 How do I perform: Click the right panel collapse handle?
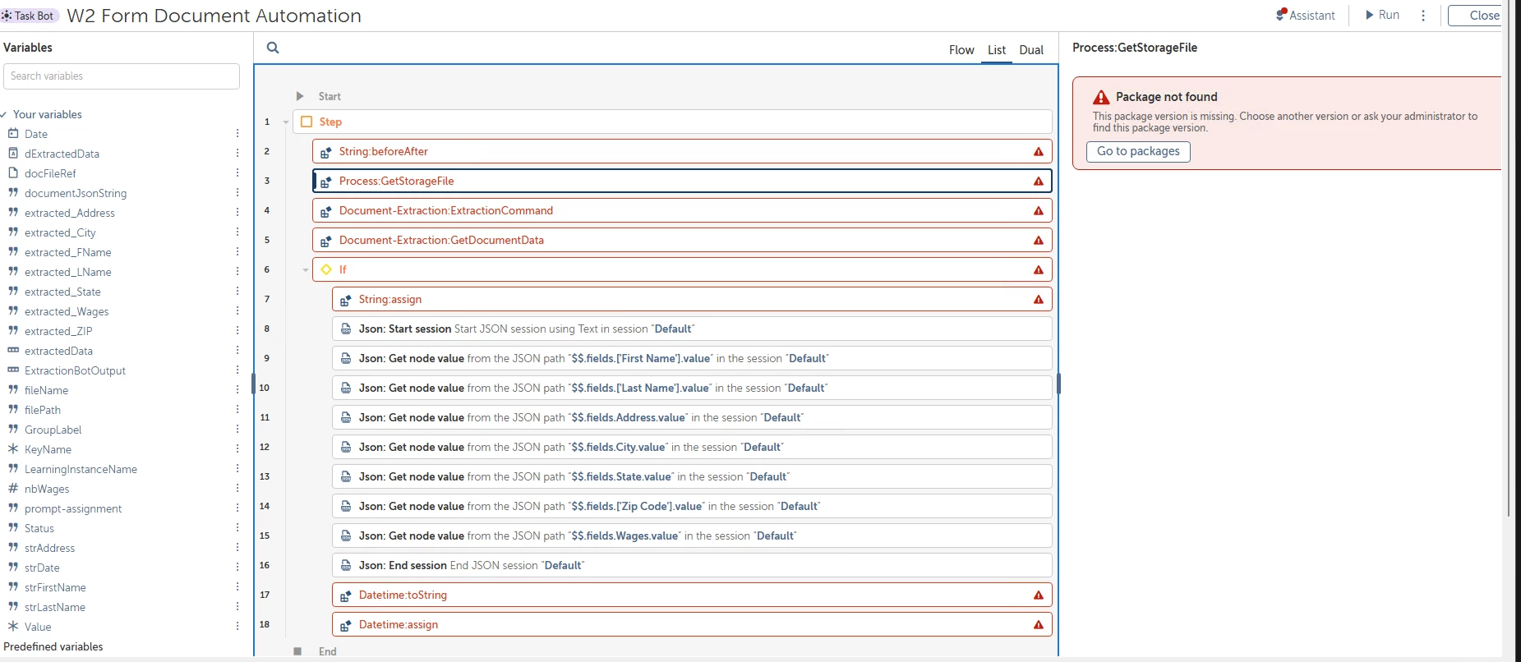[x=1058, y=384]
